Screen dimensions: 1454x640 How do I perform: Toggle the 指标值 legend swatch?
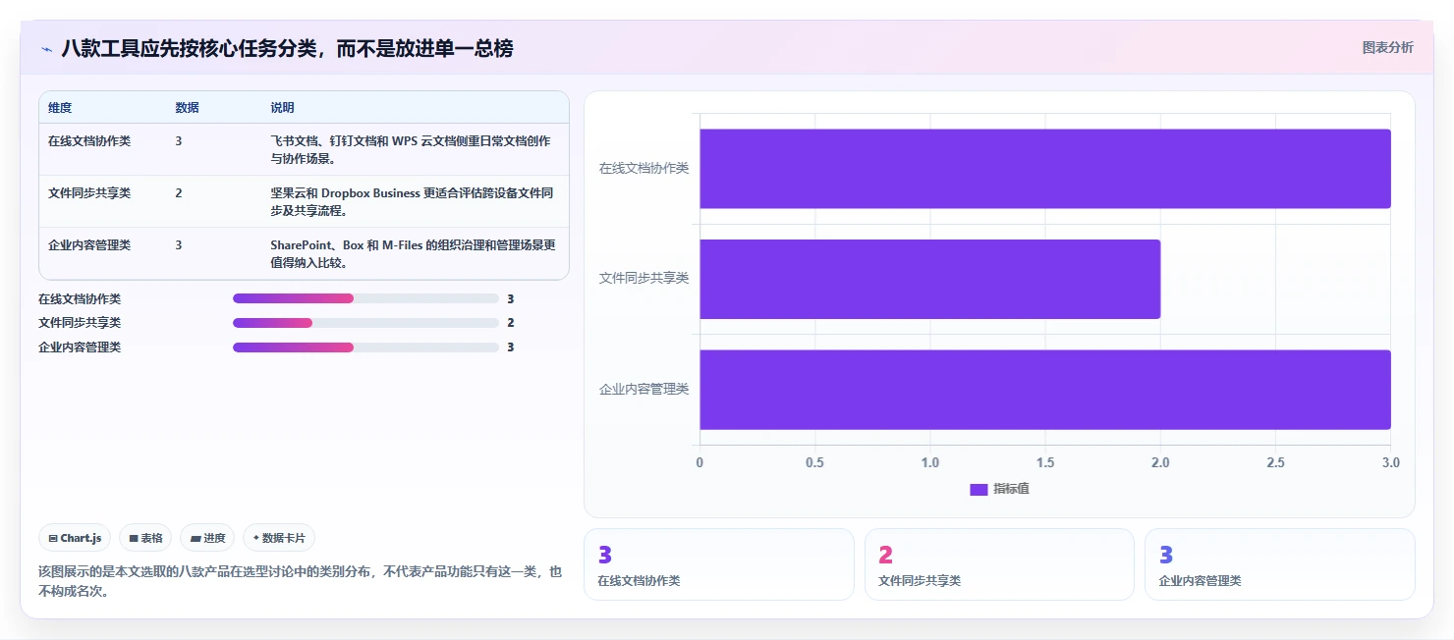979,489
